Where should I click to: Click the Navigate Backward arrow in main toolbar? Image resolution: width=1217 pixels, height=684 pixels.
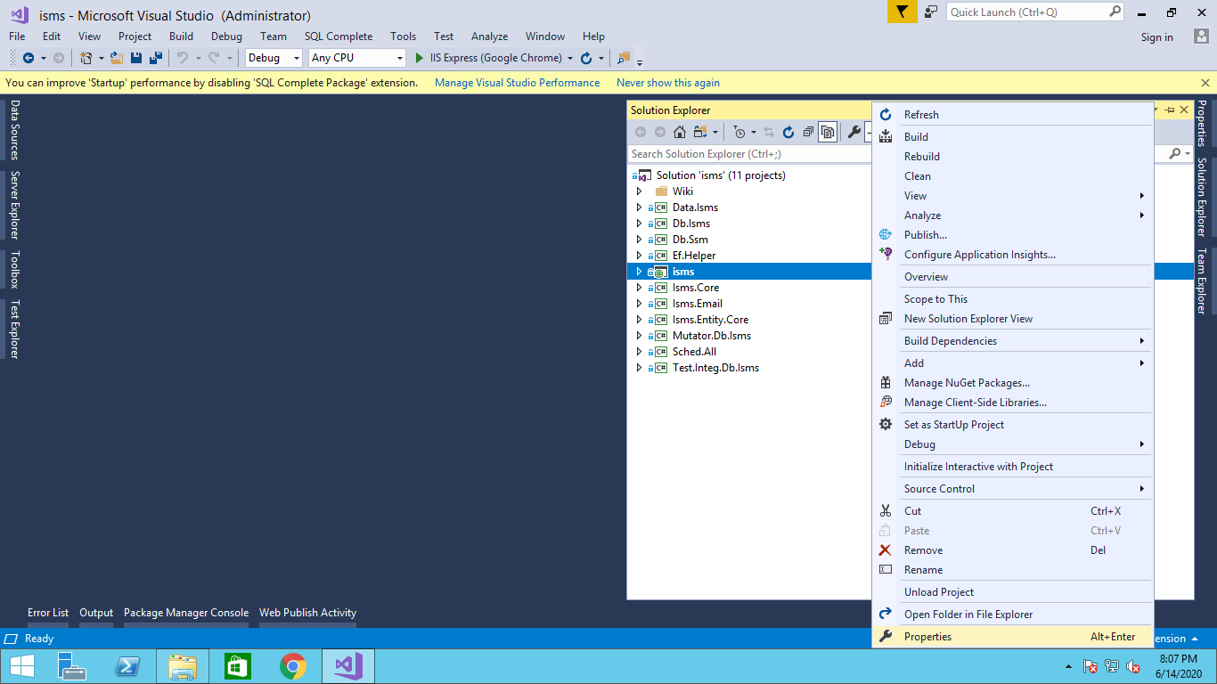[29, 58]
